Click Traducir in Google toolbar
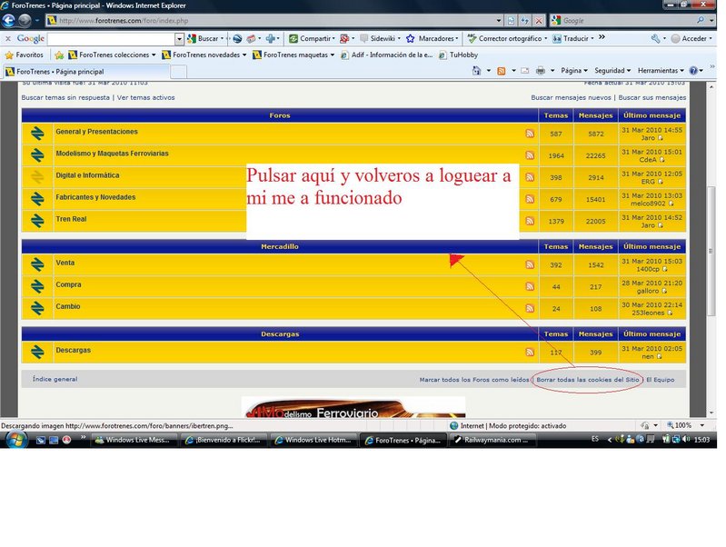This screenshot has width=726, height=547. click(573, 38)
